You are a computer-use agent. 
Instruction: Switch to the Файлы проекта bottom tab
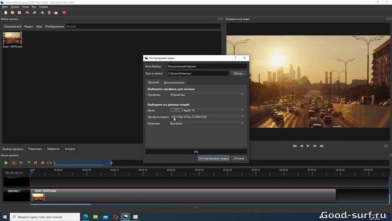point(13,149)
